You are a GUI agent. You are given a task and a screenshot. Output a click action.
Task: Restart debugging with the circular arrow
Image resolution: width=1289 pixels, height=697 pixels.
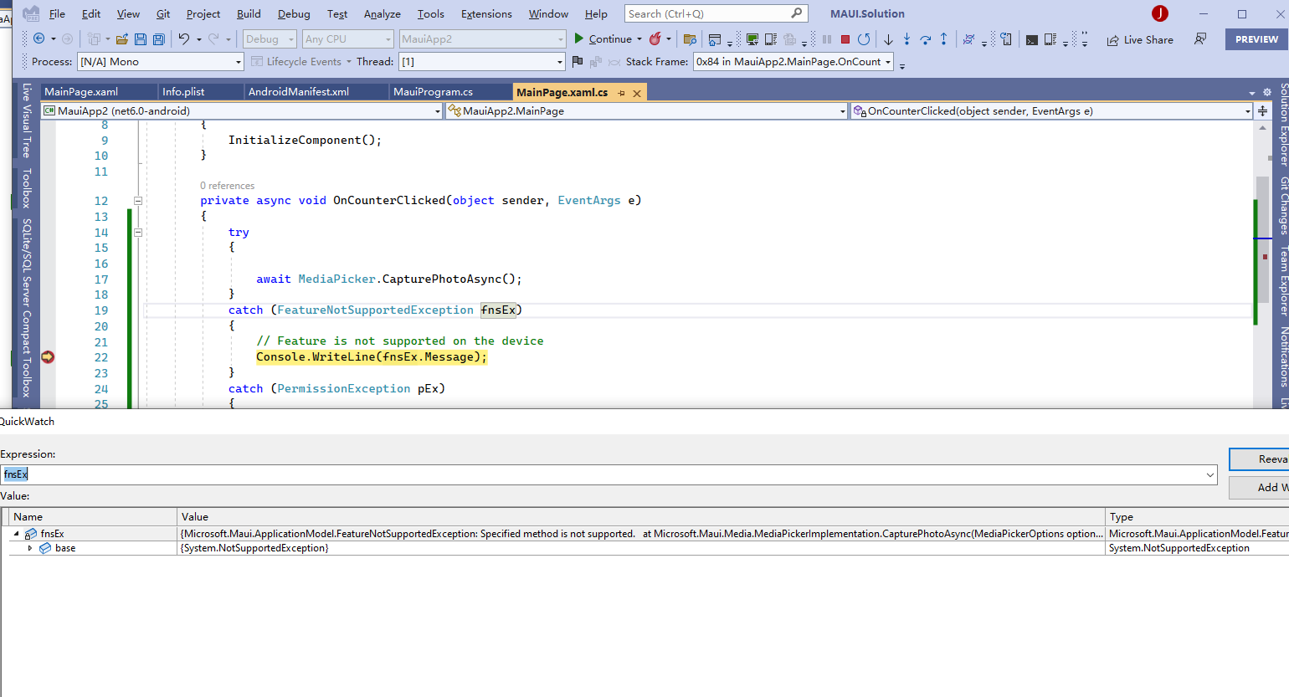click(x=864, y=39)
